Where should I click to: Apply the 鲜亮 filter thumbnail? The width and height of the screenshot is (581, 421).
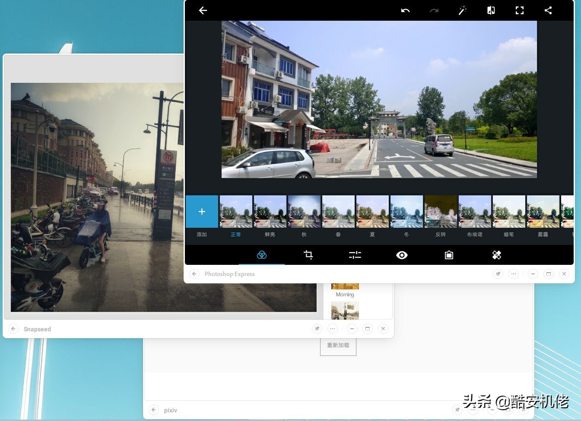[270, 211]
